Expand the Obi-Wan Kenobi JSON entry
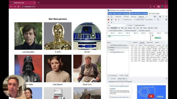 coord(131,61)
